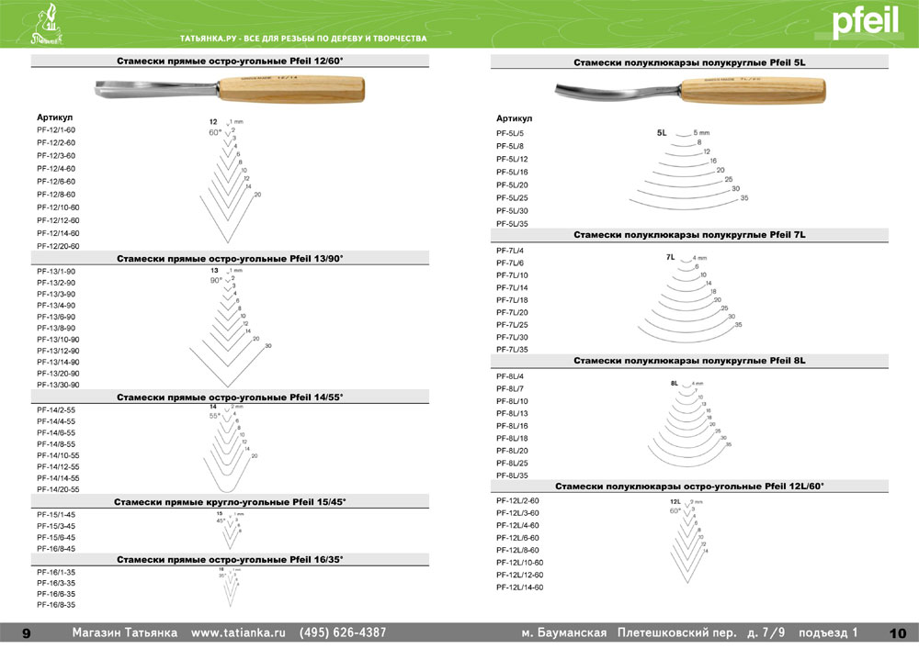Screen dimensions: 919x649
Task: Click article PF-15/1-45
Action: [56, 515]
